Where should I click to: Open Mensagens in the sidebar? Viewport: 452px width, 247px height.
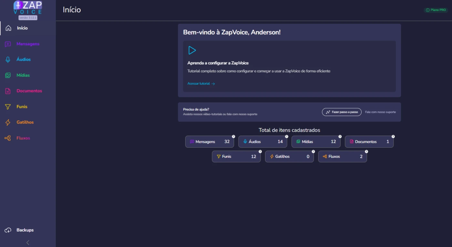[28, 44]
